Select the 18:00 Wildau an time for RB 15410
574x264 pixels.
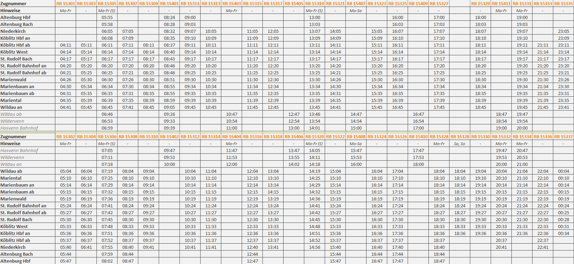click(418, 164)
